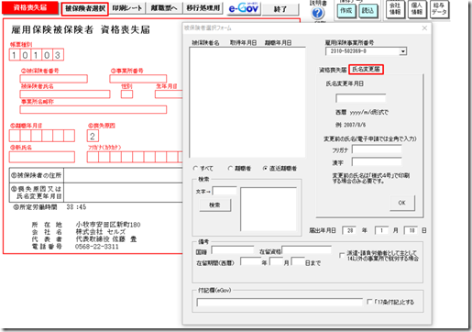Check the 派遣・請負労働者 checkbox
This screenshot has width=472, height=332.
tap(342, 255)
